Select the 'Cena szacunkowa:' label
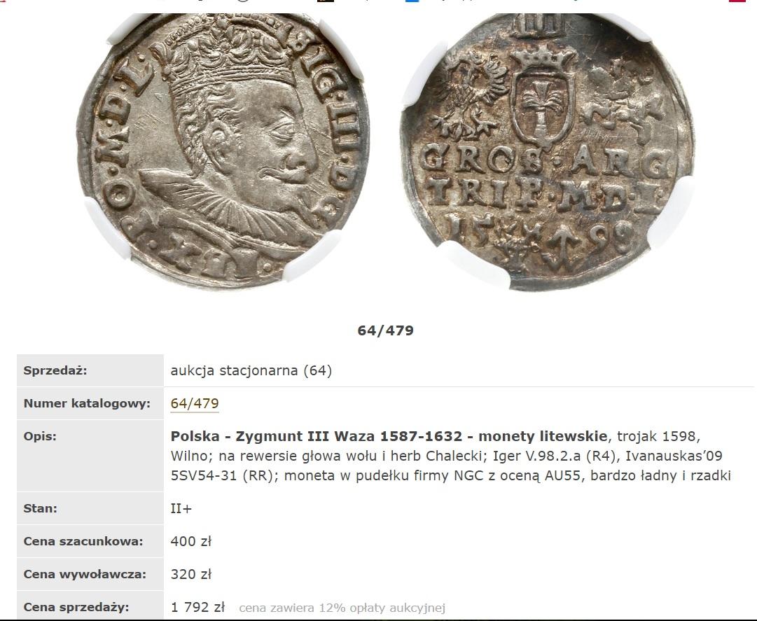Screen dimensions: 757x621 (83, 541)
